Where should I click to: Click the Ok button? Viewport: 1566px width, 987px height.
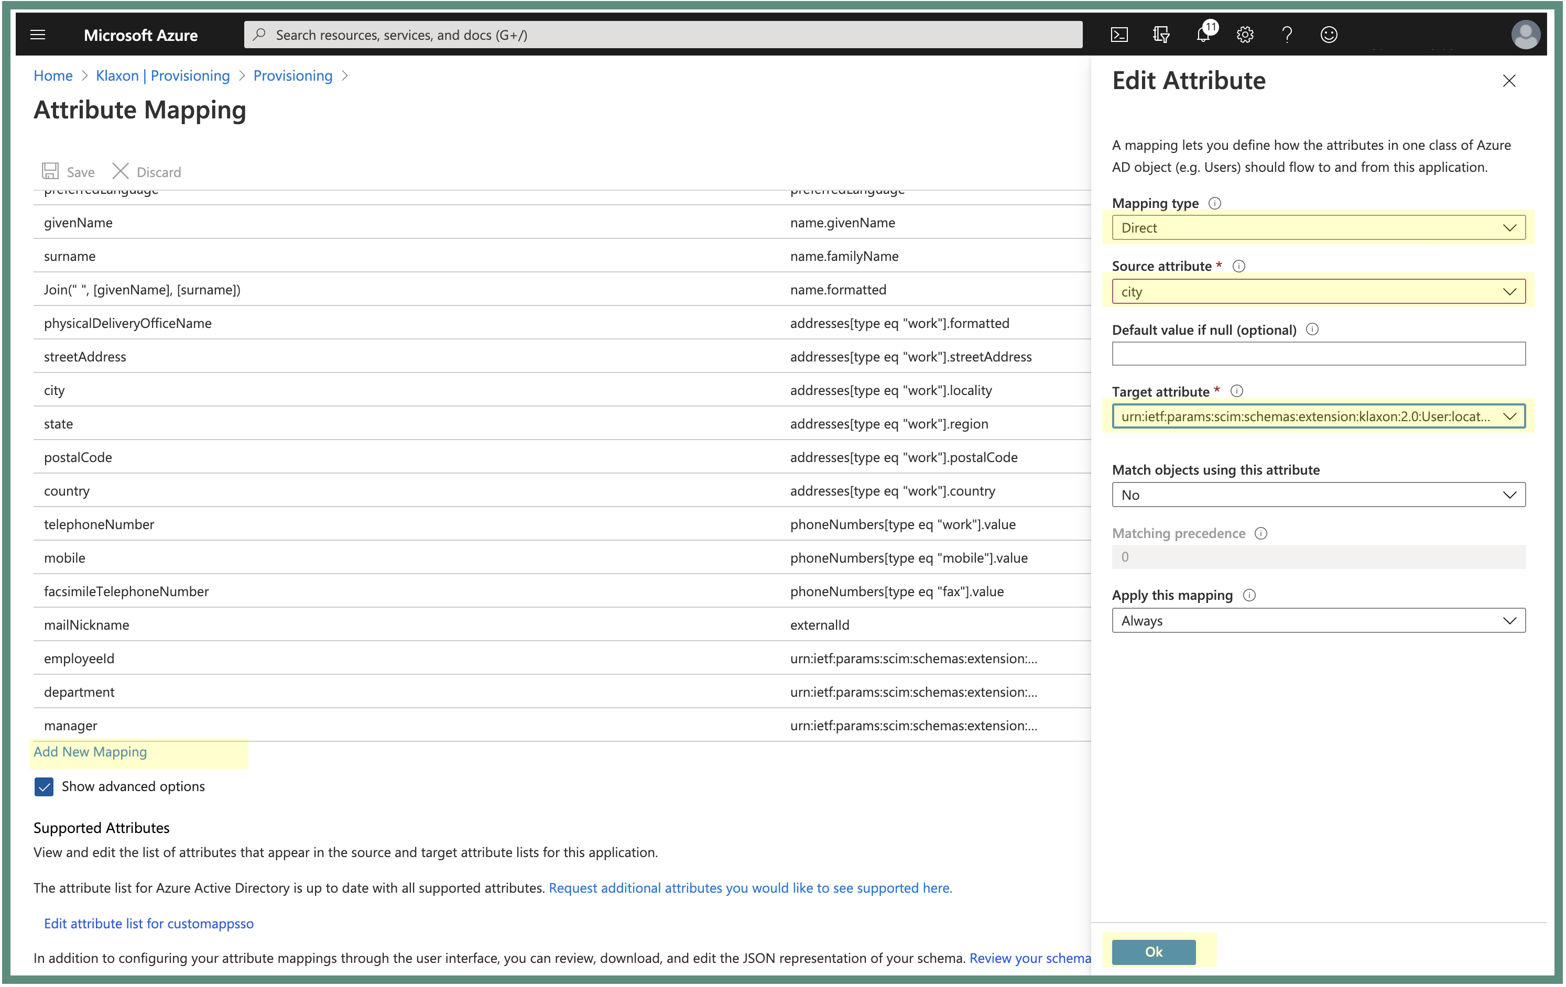pos(1153,951)
